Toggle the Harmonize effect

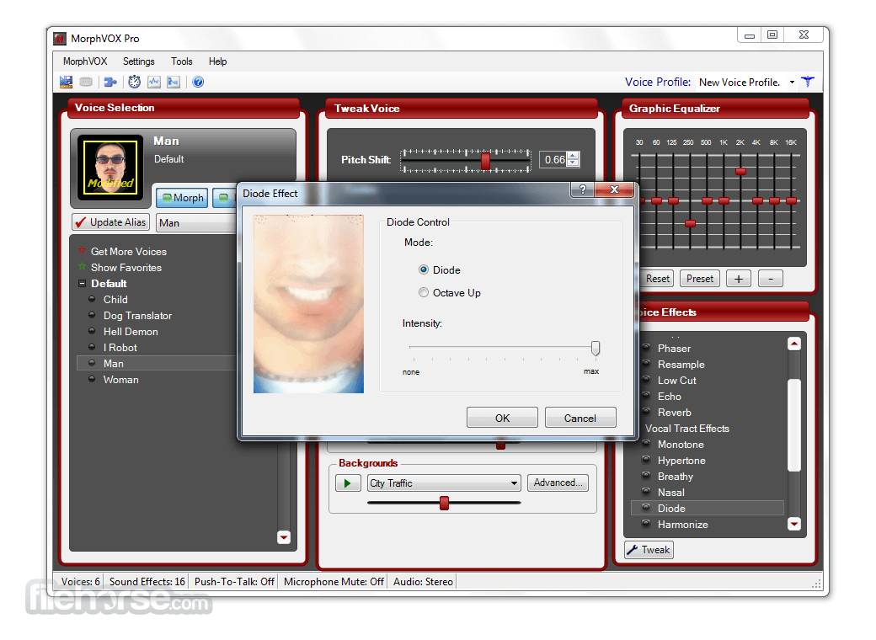646,524
